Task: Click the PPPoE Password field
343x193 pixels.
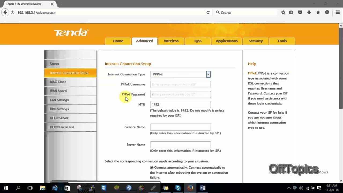Action: click(180, 94)
